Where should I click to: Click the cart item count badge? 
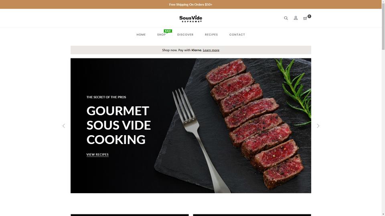pyautogui.click(x=309, y=16)
